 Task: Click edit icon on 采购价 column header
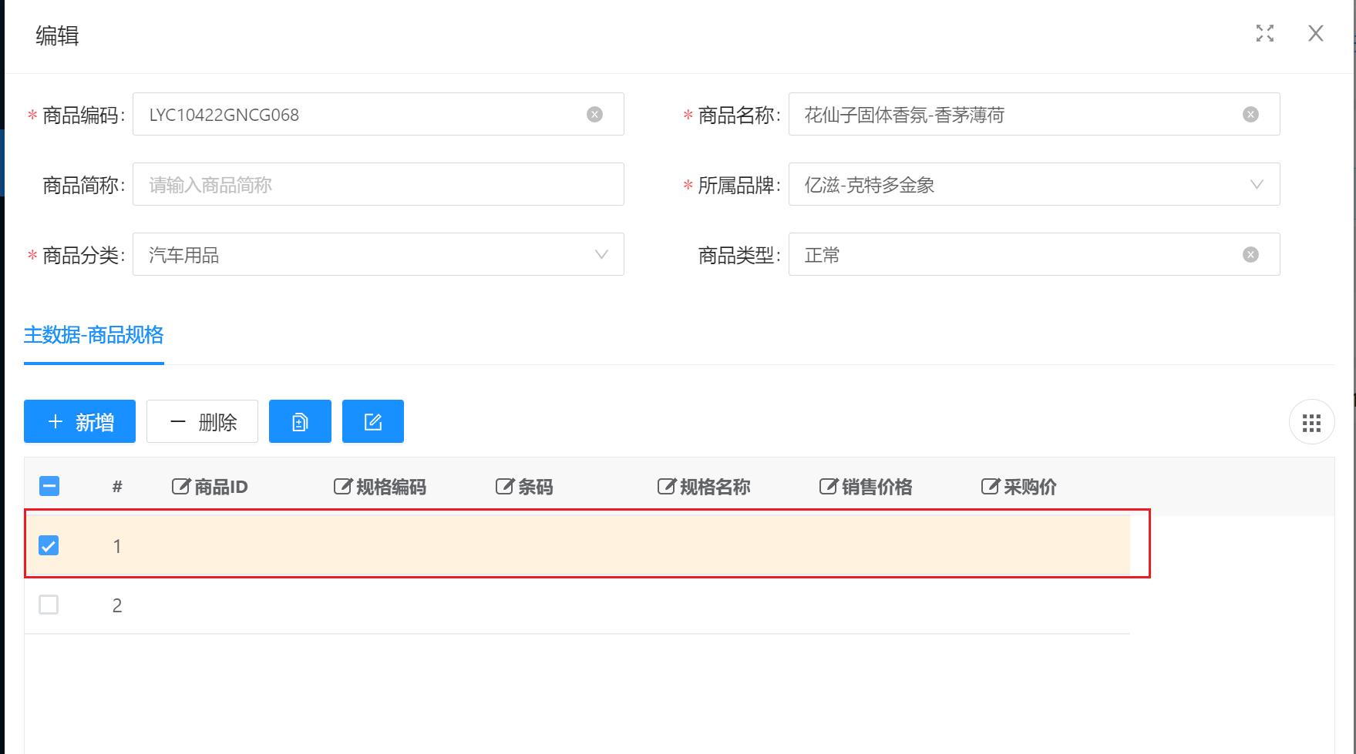pos(990,486)
